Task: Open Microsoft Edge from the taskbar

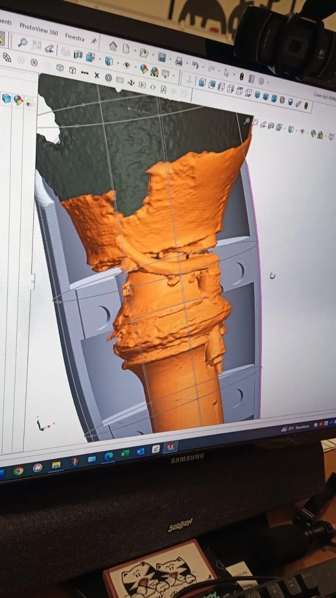Action: [108, 456]
